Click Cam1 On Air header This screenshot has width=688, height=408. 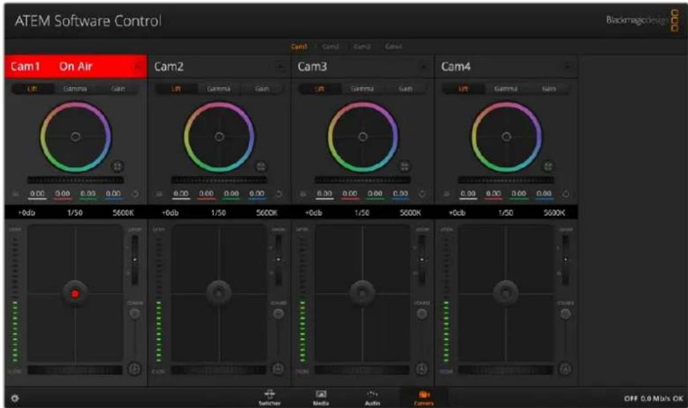pyautogui.click(x=75, y=67)
